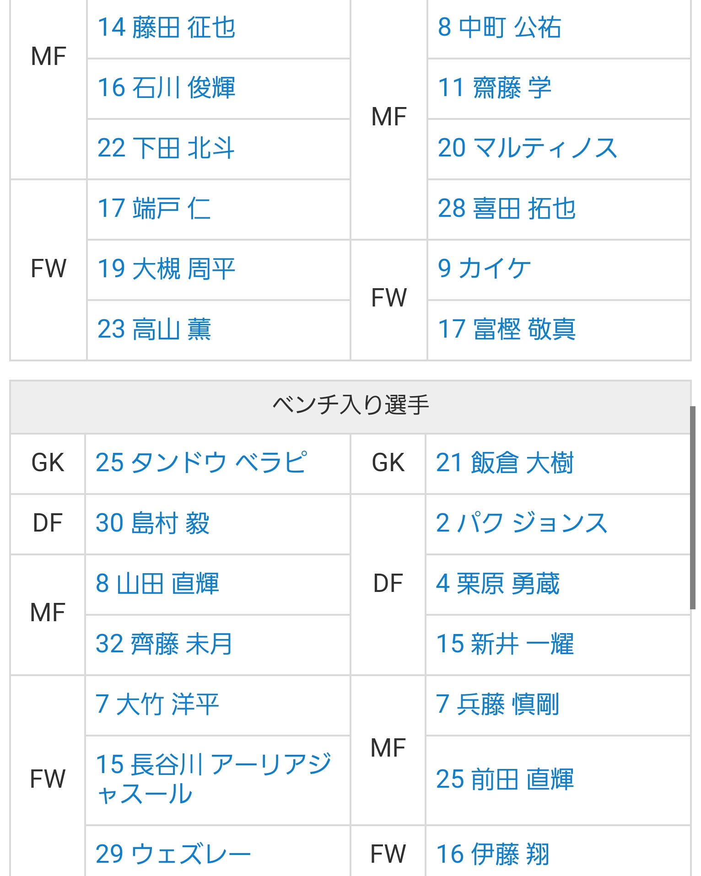The image size is (701, 876).
Task: Click 17 富樫 敬真 player link
Action: [507, 329]
